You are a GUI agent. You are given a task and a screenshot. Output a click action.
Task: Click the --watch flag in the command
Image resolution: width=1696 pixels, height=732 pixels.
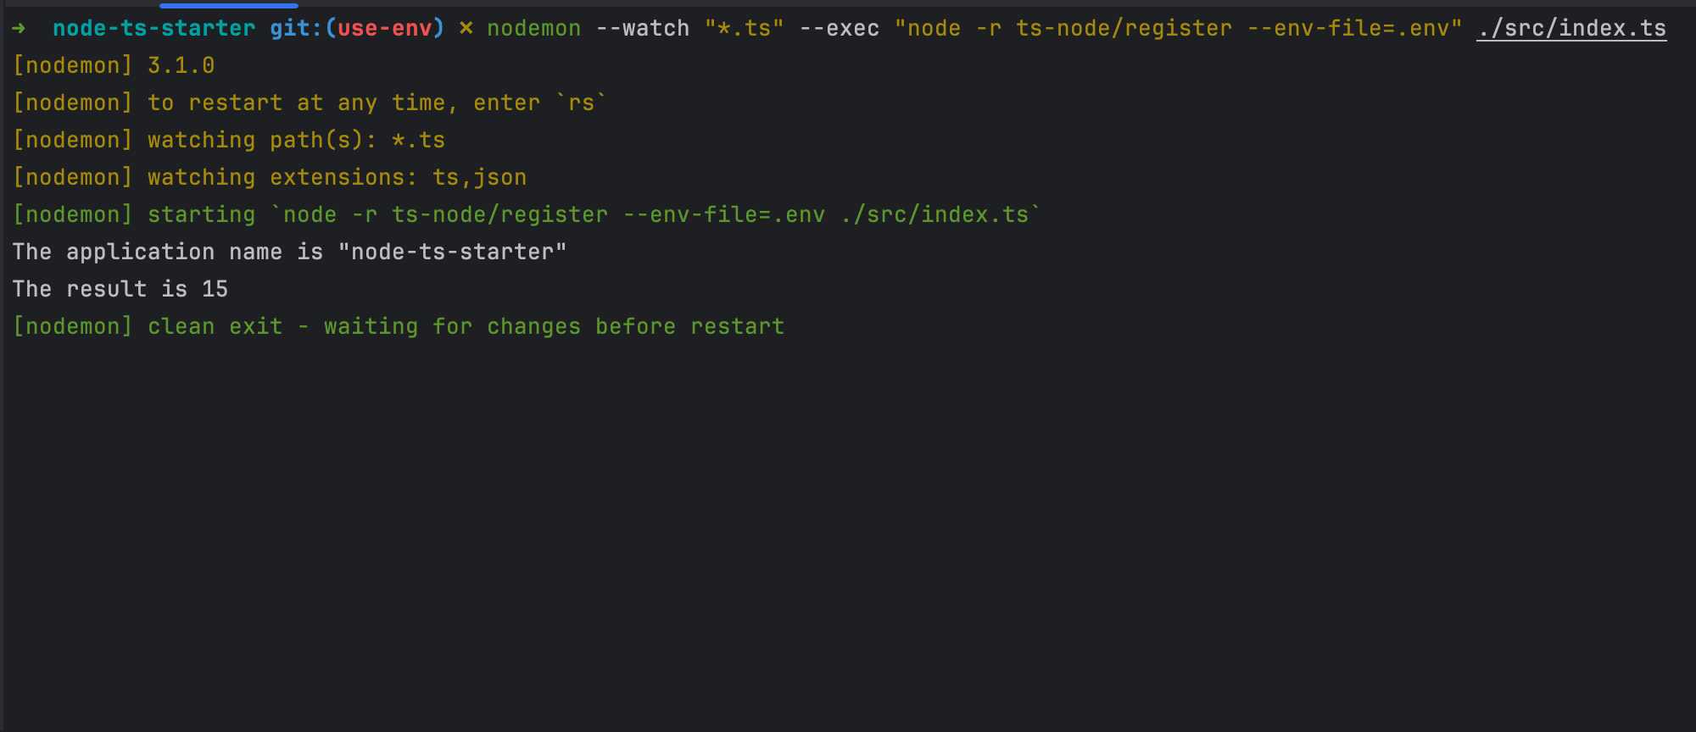click(x=643, y=29)
